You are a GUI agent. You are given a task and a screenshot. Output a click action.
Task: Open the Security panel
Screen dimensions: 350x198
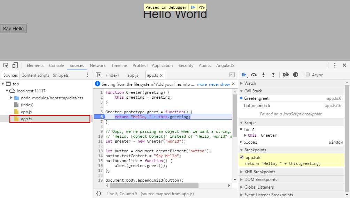[x=186, y=66]
